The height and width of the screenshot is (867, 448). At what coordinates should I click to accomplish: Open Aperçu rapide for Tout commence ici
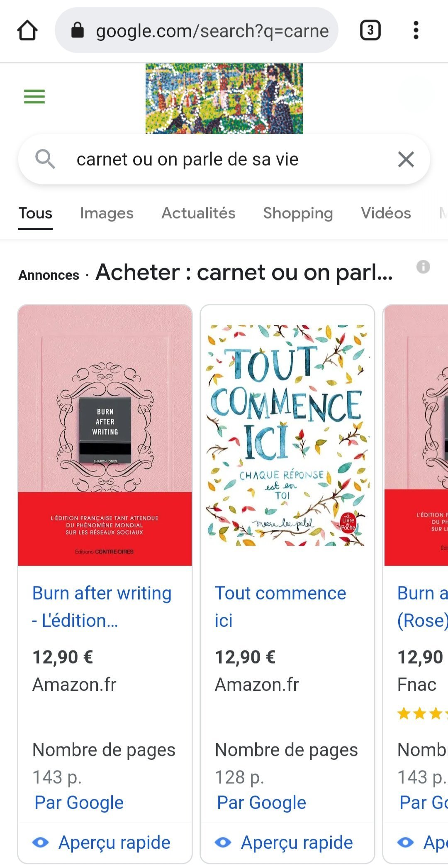click(x=284, y=842)
